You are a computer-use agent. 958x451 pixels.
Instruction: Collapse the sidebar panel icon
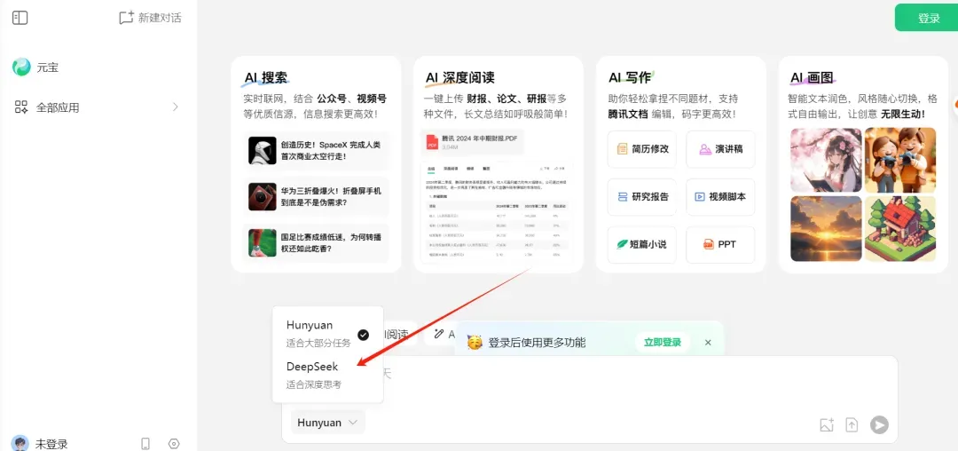[20, 18]
